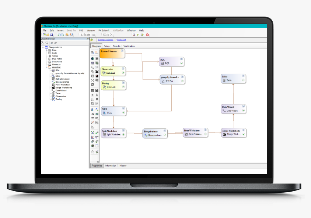Screen dimensions: 311x218
Task: Open the Insert menu
Action: [60, 30]
